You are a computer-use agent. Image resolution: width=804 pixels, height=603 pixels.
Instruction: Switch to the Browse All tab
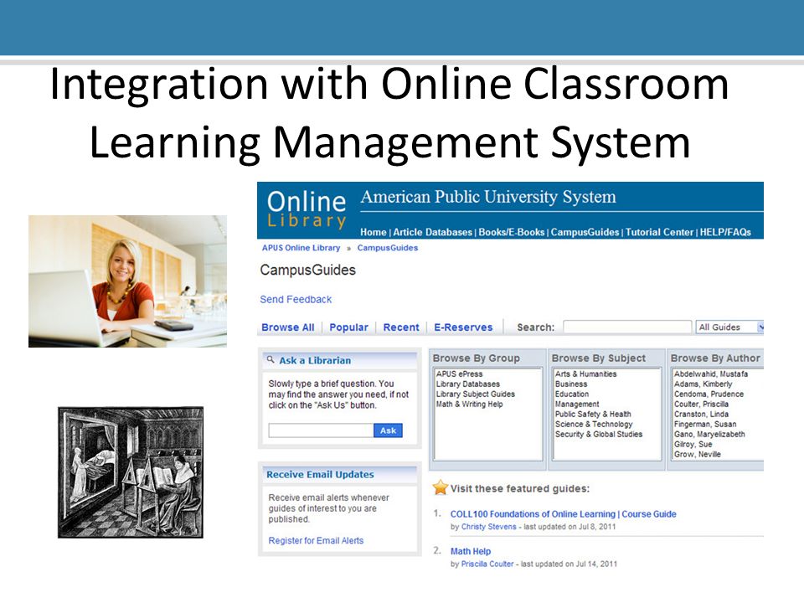point(287,327)
